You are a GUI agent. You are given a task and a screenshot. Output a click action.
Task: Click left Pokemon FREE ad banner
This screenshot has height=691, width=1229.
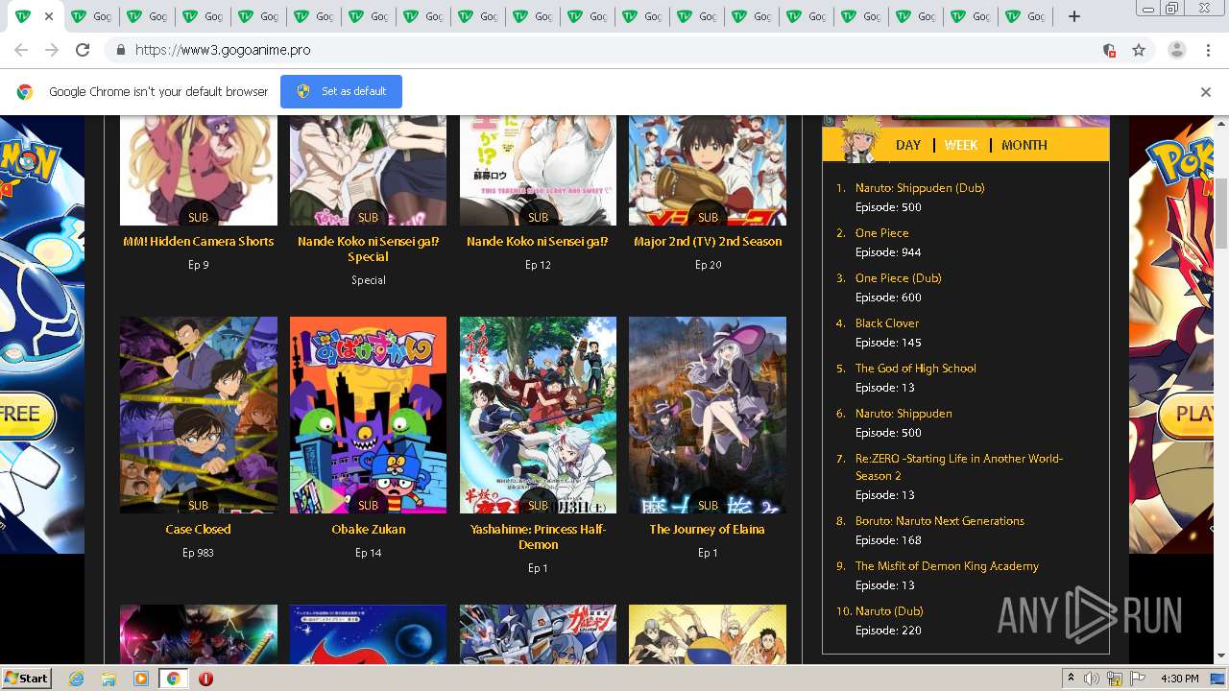[42, 334]
